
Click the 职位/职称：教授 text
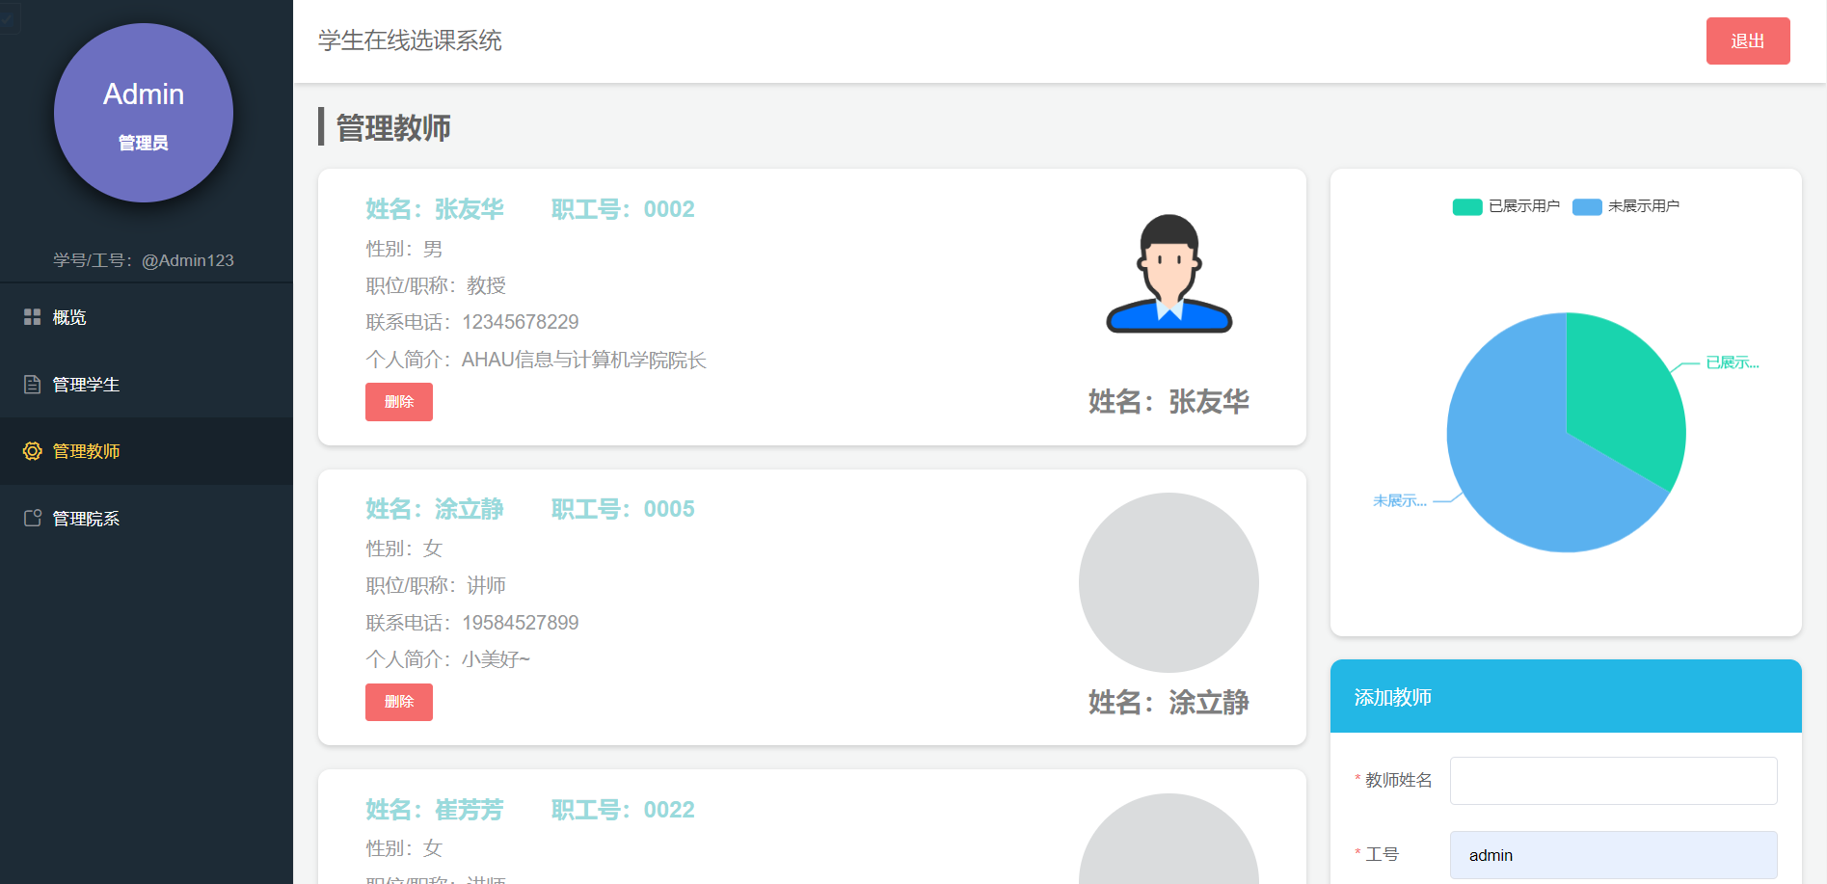click(x=436, y=285)
